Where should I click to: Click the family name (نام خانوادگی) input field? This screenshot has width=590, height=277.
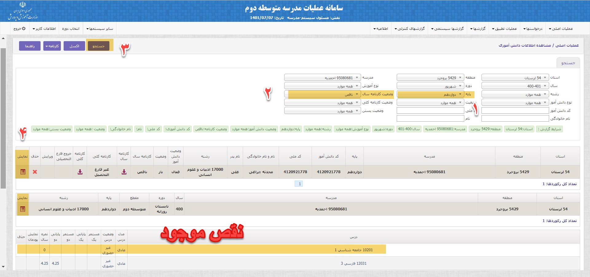515,119
